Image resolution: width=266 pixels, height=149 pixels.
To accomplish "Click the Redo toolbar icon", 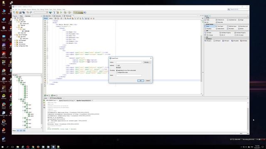I will (x=31, y=12).
